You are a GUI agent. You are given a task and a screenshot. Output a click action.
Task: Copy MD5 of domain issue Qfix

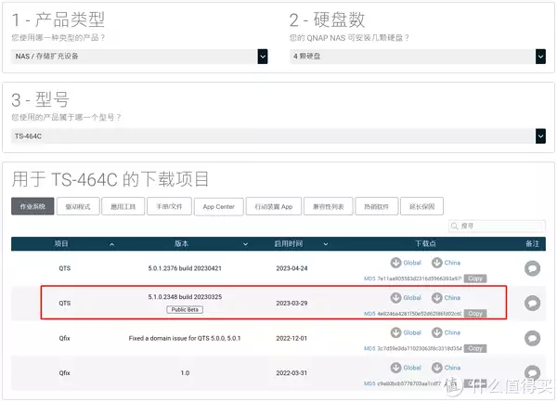[x=475, y=348]
